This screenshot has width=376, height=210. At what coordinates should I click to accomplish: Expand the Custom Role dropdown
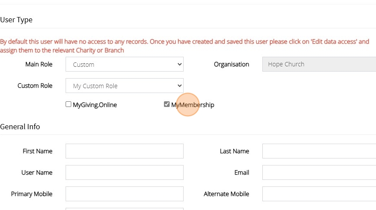coord(125,86)
